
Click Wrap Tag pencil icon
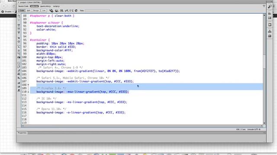(x=19, y=71)
